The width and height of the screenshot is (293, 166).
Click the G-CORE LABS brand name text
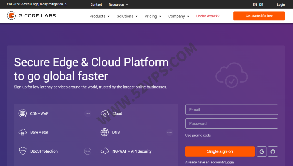[37, 16]
